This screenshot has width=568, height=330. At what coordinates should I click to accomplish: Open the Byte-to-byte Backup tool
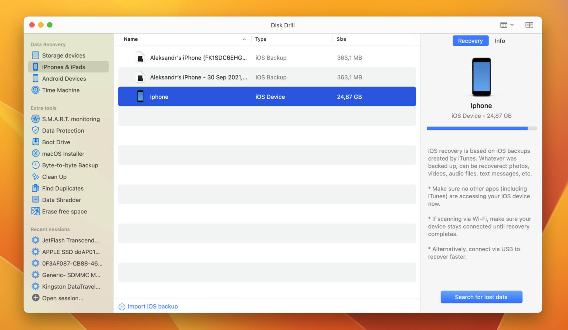(x=70, y=165)
